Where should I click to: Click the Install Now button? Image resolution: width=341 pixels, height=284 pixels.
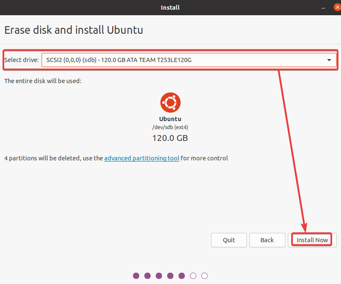coord(312,240)
